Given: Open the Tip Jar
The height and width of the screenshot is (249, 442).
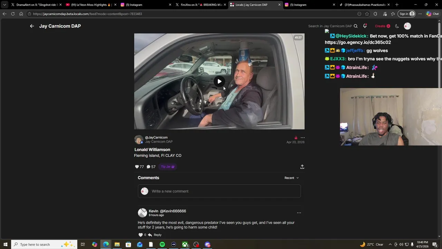Looking at the screenshot, I should tap(168, 167).
